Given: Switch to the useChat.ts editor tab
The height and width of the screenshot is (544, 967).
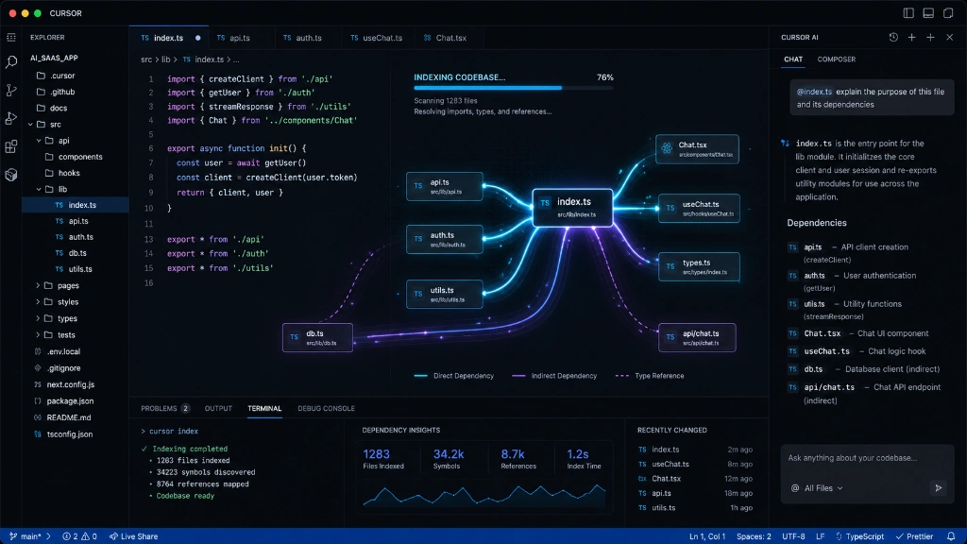Looking at the screenshot, I should pos(376,38).
